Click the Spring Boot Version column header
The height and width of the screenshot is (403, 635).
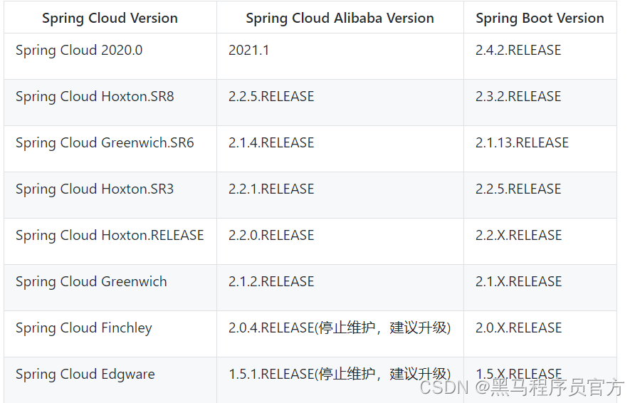tap(540, 19)
